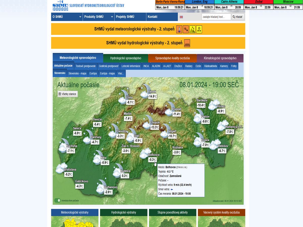Viewport: 303px width, 227px height.
Task: Select the Spravodajstvo kvality ovzdušia tab
Action: click(172, 58)
